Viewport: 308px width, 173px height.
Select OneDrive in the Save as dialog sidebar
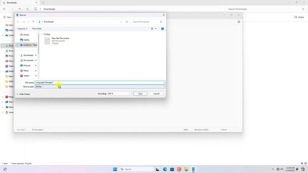click(x=28, y=45)
